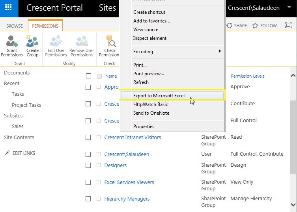Click the focus on content icon
The image size is (297, 212).
[288, 25]
